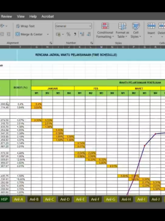Select the 'BOBOT ( % )' header cell
The width and height of the screenshot is (165, 221).
coord(20,88)
